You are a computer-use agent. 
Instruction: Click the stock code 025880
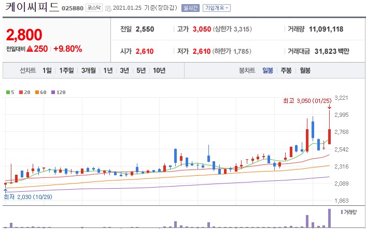click(73, 8)
